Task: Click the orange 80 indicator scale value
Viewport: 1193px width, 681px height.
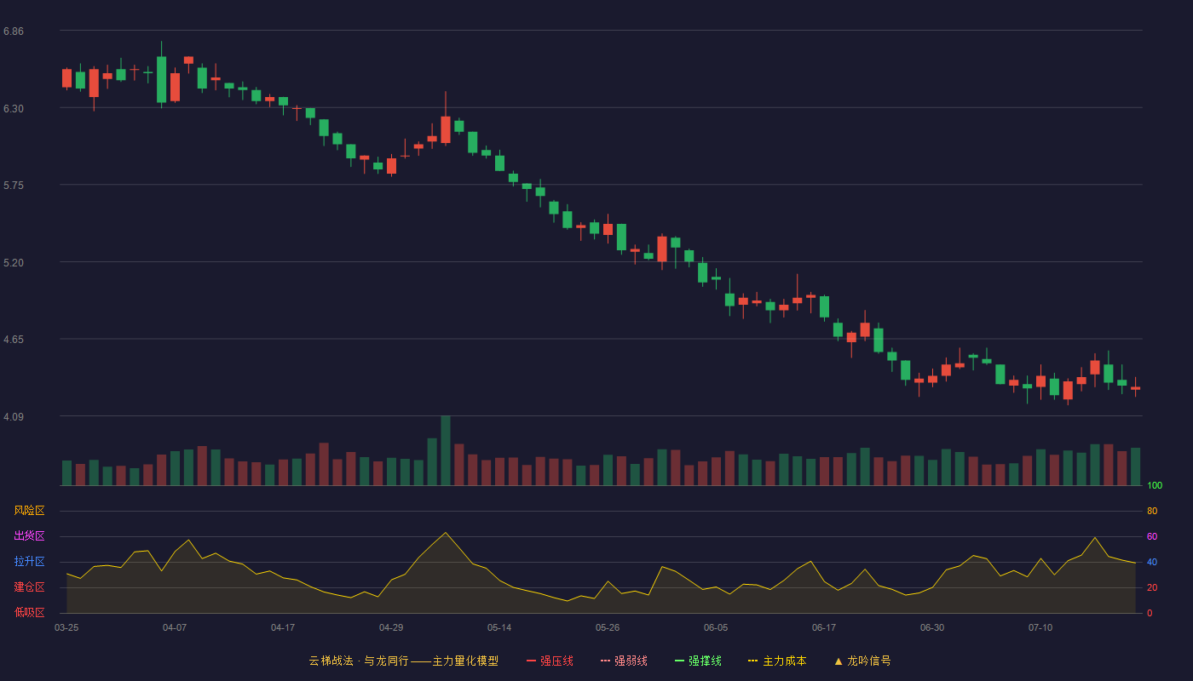Action: pos(1152,512)
